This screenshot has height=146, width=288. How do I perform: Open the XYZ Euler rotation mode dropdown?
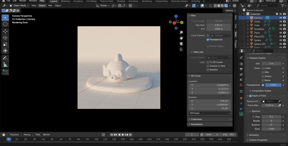(210, 113)
